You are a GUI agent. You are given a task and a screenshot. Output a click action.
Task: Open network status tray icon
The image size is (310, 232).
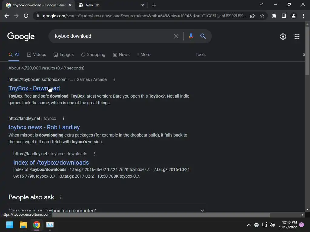pyautogui.click(x=265, y=225)
